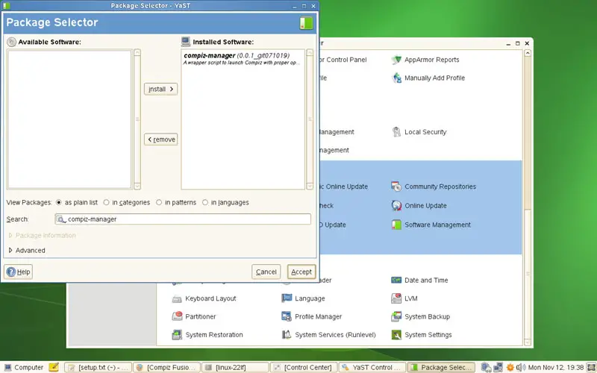
Task: Switch to setup.txt taskbar window
Action: point(98,367)
